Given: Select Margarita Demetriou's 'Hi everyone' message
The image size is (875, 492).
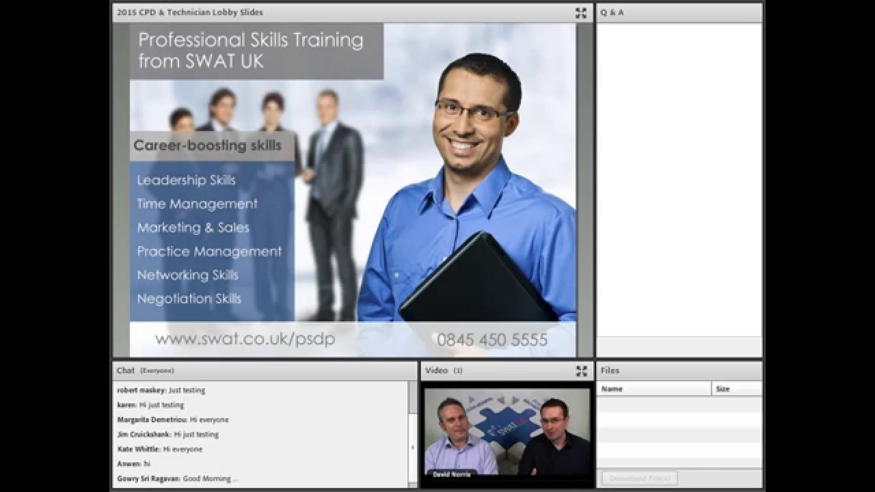Looking at the screenshot, I should tap(173, 420).
